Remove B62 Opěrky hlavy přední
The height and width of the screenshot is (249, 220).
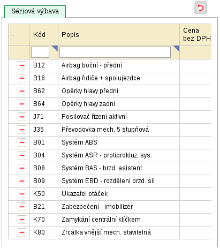pyautogui.click(x=22, y=91)
